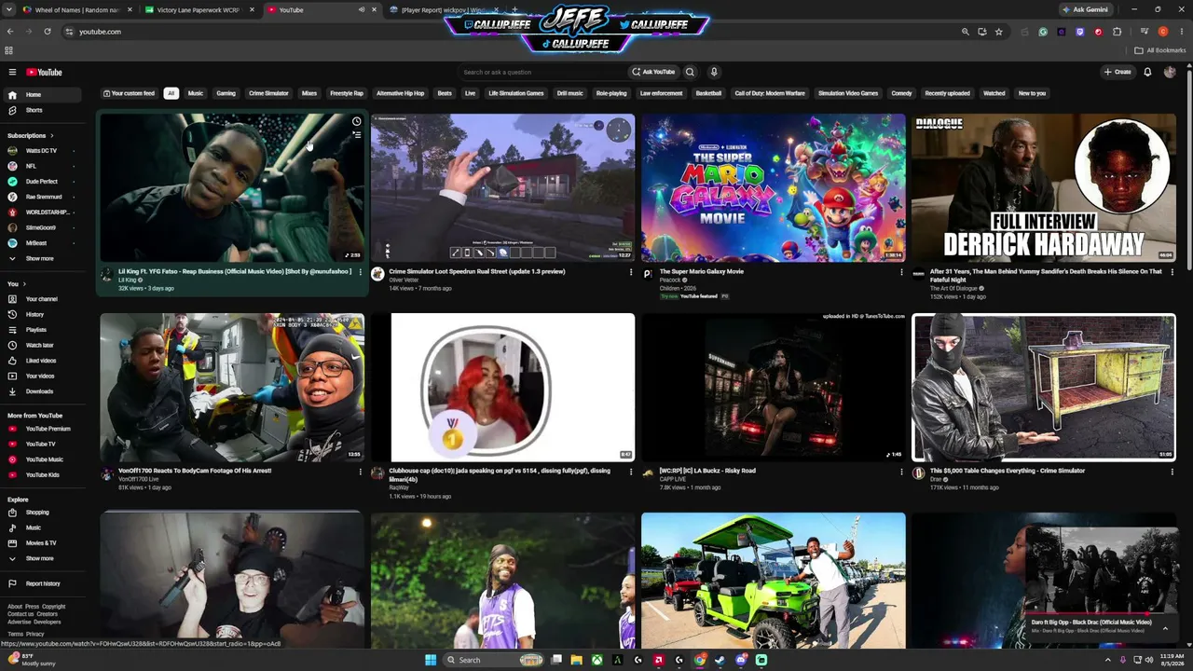The image size is (1193, 671).
Task: Select the Gaming filter chip
Action: click(226, 93)
